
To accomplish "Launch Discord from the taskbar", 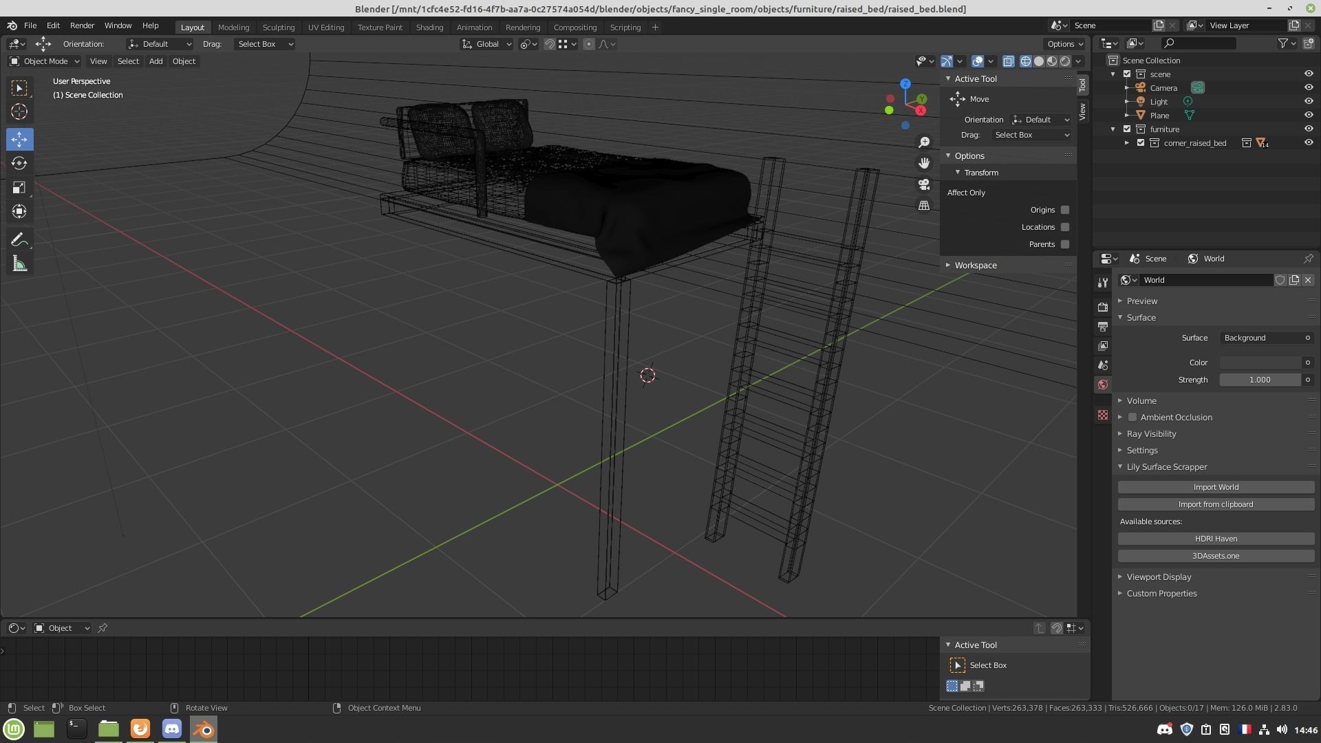I will [172, 729].
